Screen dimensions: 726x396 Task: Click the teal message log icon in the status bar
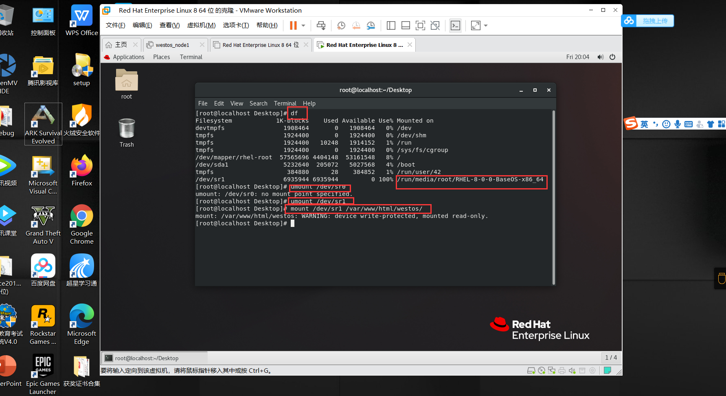click(x=608, y=370)
